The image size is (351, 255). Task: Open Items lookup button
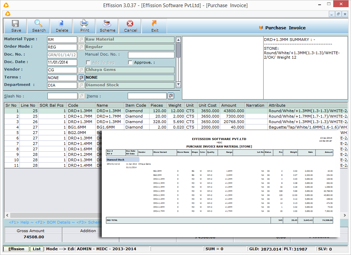(x=171, y=96)
